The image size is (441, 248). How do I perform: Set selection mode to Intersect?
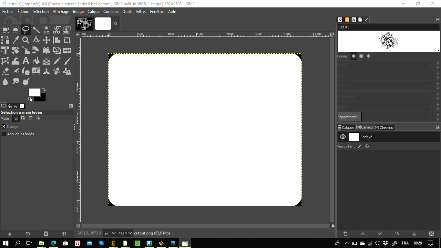(x=38, y=119)
